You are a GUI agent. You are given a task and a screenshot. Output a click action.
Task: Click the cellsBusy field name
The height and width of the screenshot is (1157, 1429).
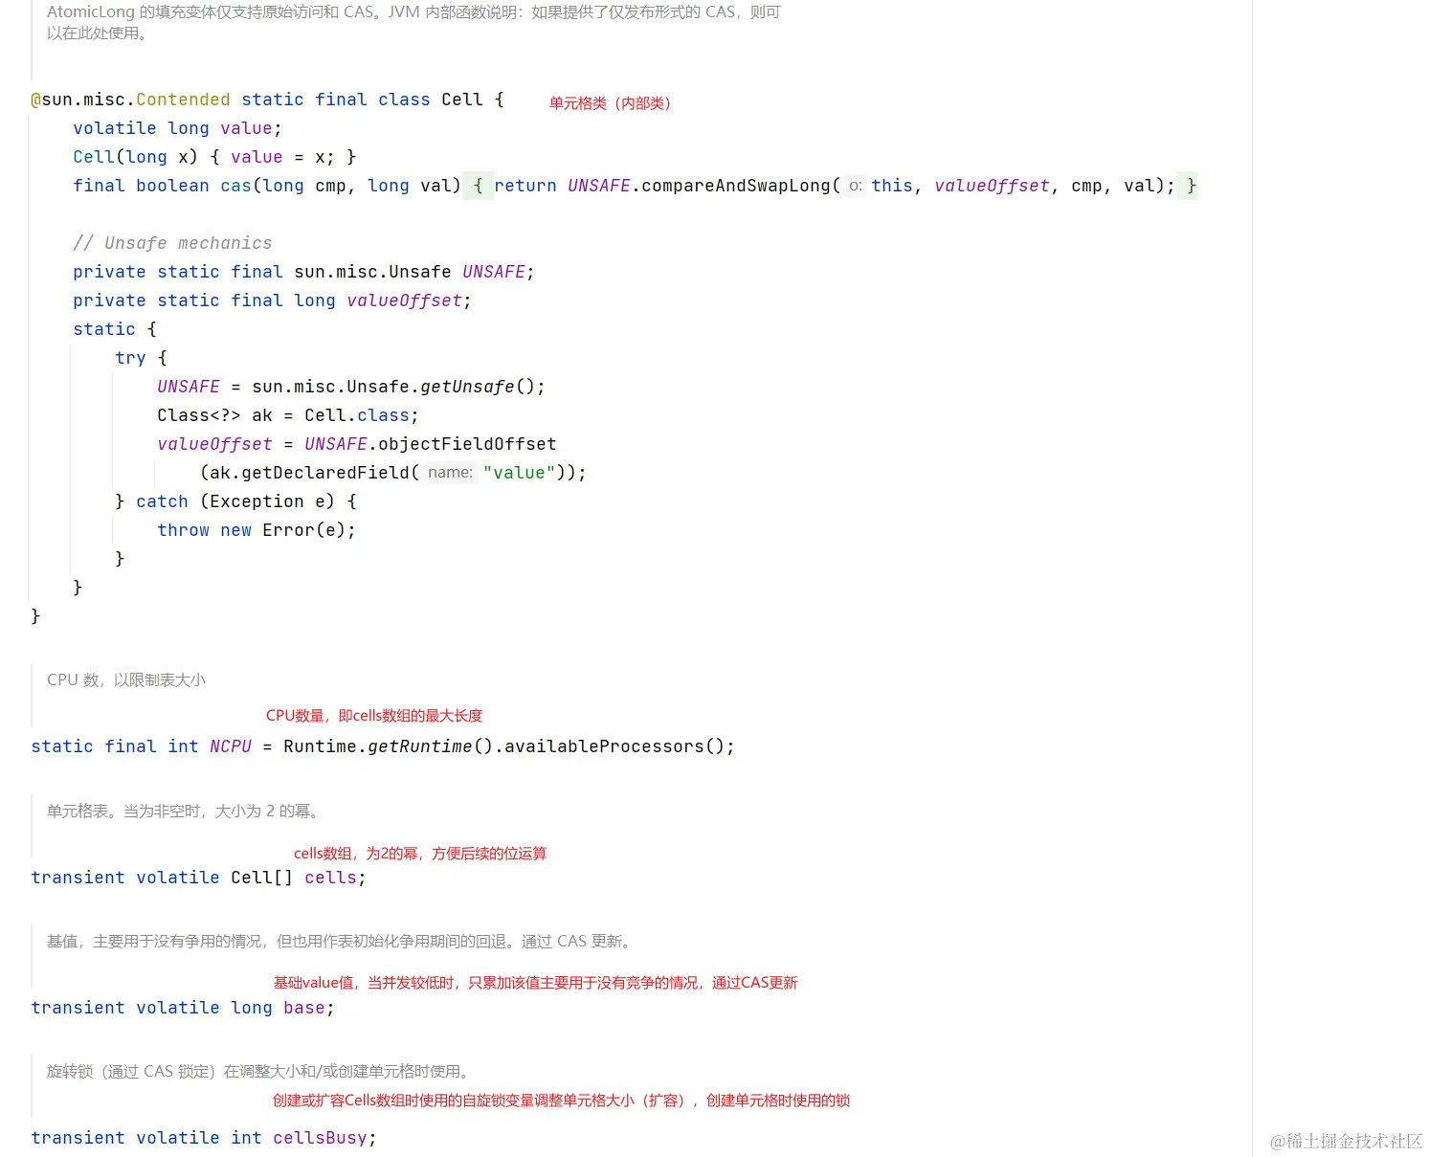(320, 1138)
